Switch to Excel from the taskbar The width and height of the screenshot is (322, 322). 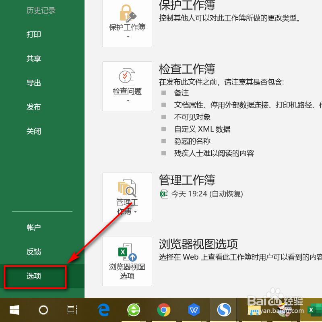[313, 310]
